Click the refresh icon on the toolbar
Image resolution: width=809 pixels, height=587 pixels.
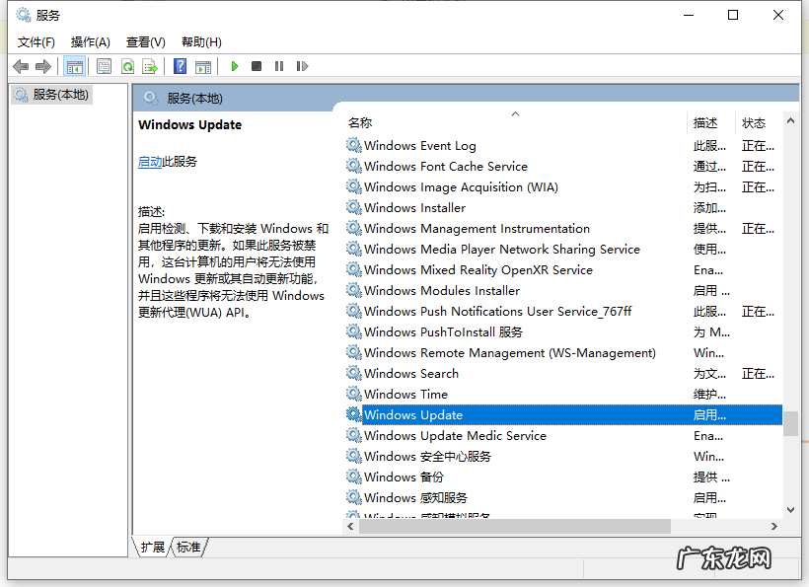pyautogui.click(x=127, y=65)
